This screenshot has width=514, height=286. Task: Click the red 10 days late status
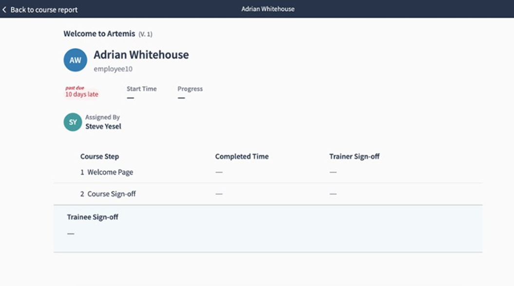click(82, 94)
